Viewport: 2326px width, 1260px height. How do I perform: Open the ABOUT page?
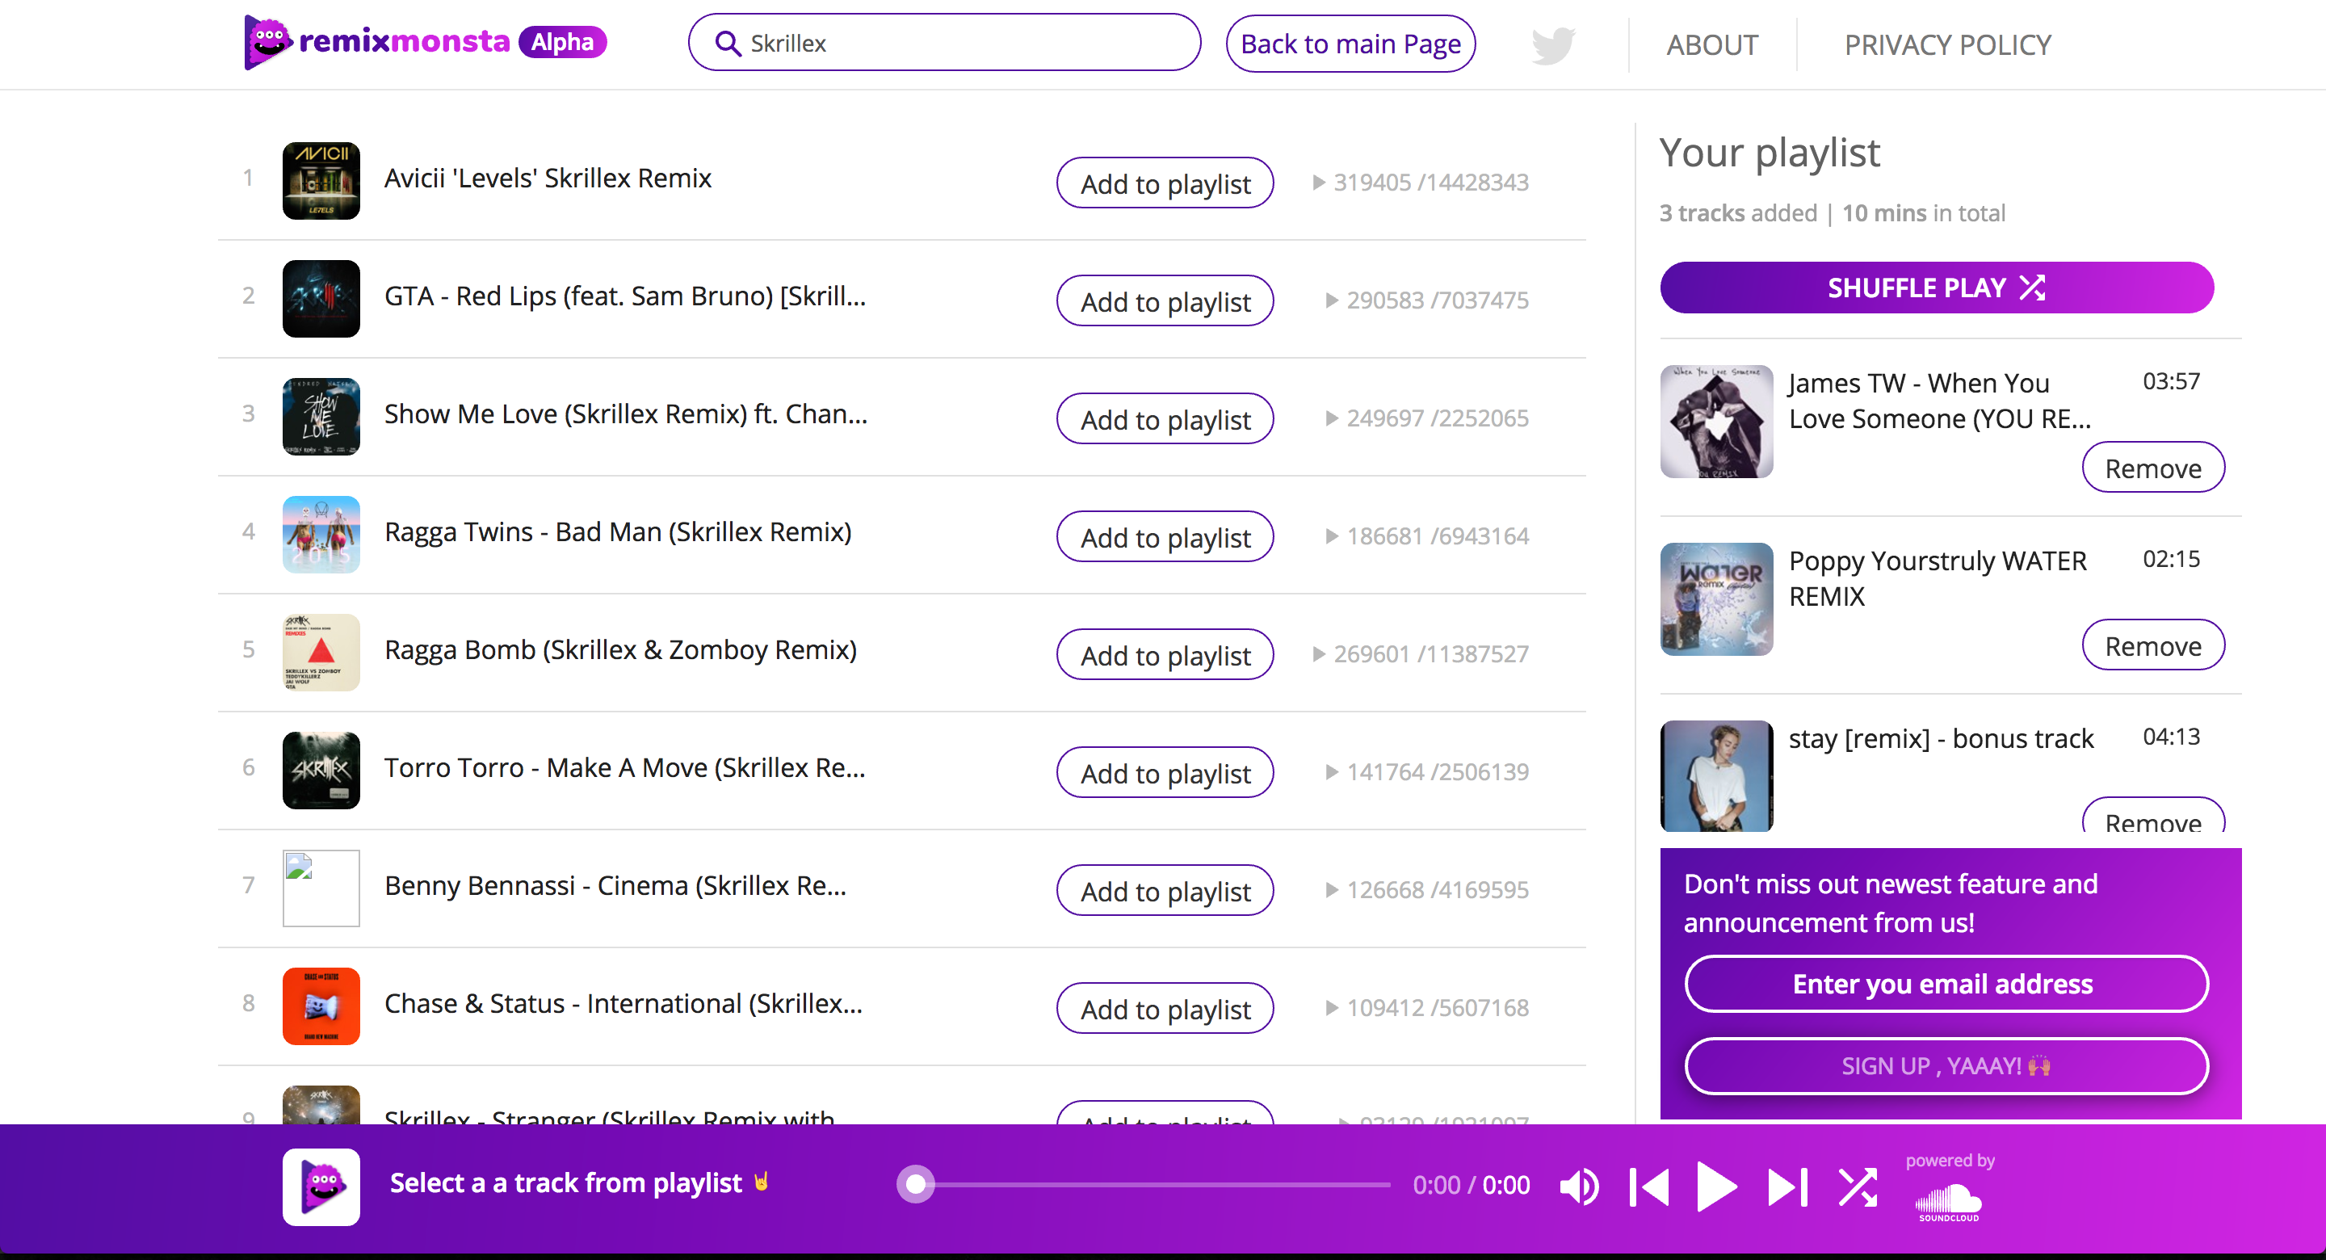(x=1712, y=45)
